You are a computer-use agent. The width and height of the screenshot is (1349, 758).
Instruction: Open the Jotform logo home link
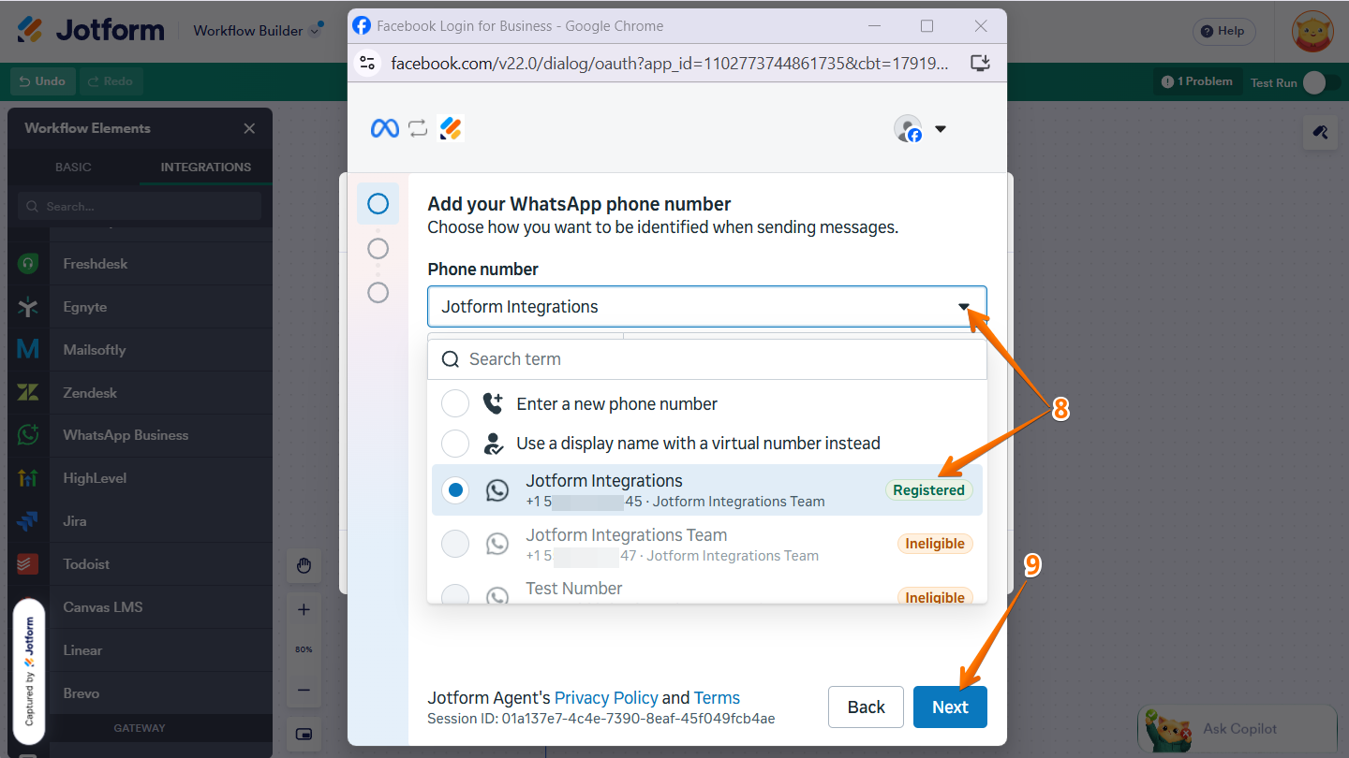click(91, 30)
